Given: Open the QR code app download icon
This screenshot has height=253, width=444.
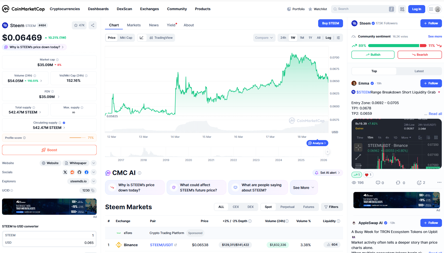Looking at the screenshot, I should pyautogui.click(x=402, y=9).
